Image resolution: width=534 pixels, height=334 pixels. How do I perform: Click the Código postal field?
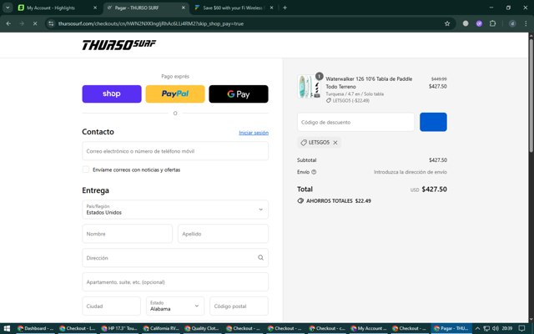click(239, 306)
